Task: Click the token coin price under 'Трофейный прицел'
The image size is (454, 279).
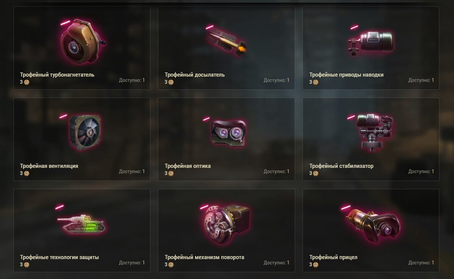Action: tap(314, 265)
